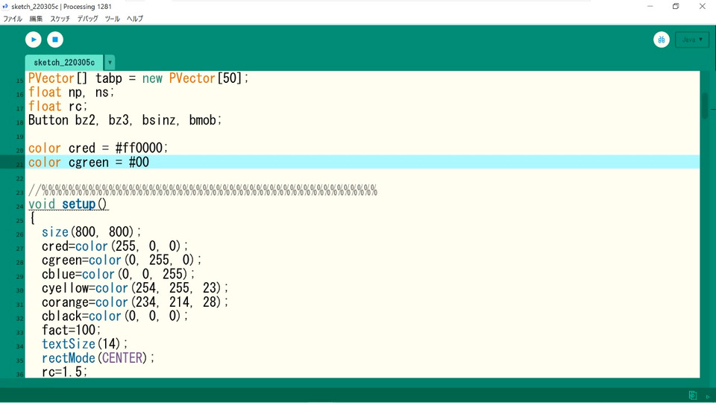
Task: Open the スケッチ menu
Action: tap(60, 19)
